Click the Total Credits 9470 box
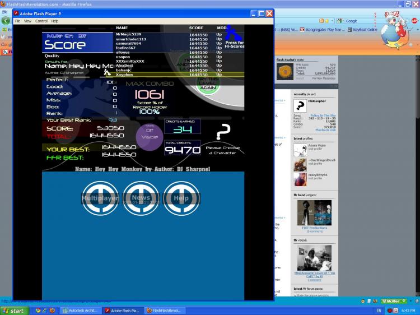This screenshot has width=420, height=315. [x=183, y=147]
